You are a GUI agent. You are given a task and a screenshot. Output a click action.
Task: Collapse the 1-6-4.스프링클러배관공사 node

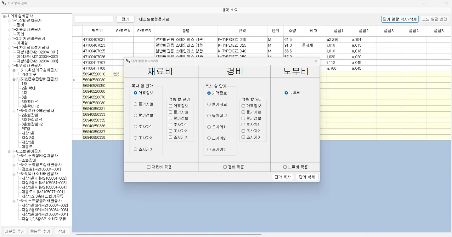point(14,201)
